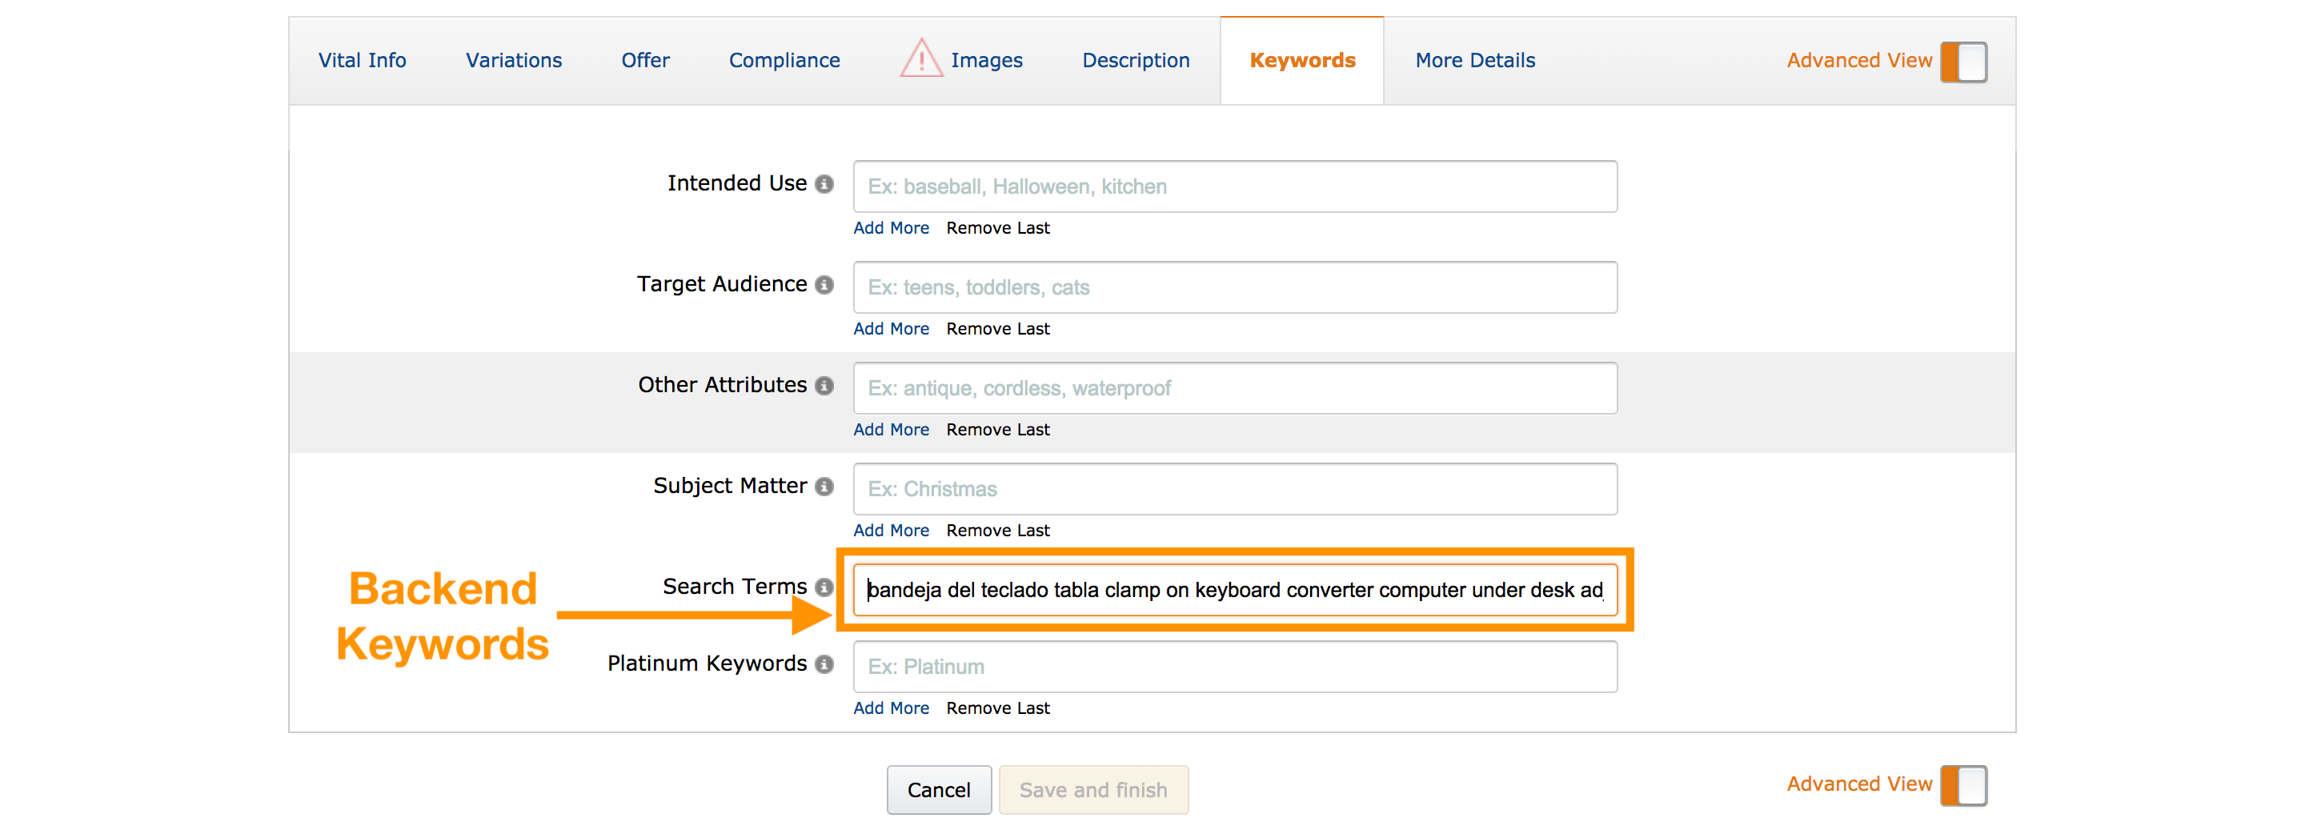Image resolution: width=2305 pixels, height=834 pixels.
Task: Click the info icon beside Search Terms
Action: click(x=824, y=587)
